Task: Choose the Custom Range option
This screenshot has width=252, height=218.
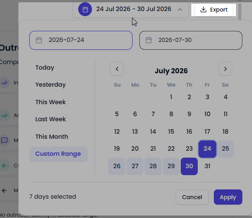Action: (58, 154)
